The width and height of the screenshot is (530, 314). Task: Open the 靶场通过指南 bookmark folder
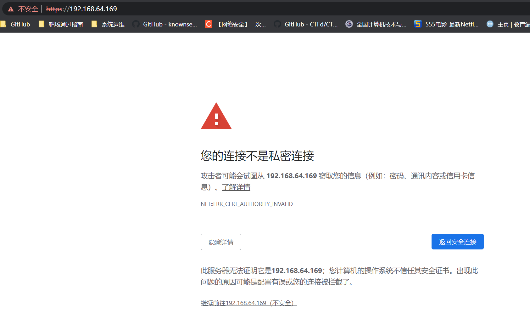click(x=61, y=24)
